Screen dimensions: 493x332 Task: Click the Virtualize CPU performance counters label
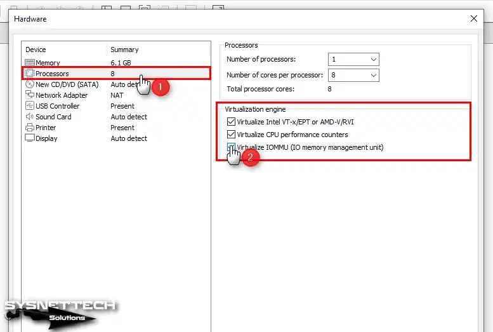(x=293, y=135)
